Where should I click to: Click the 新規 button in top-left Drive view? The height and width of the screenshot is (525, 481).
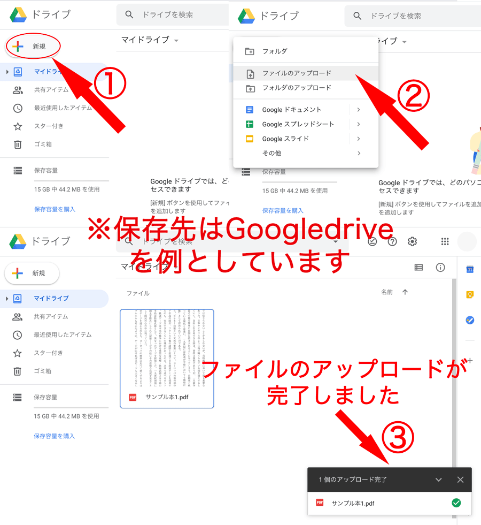[33, 46]
